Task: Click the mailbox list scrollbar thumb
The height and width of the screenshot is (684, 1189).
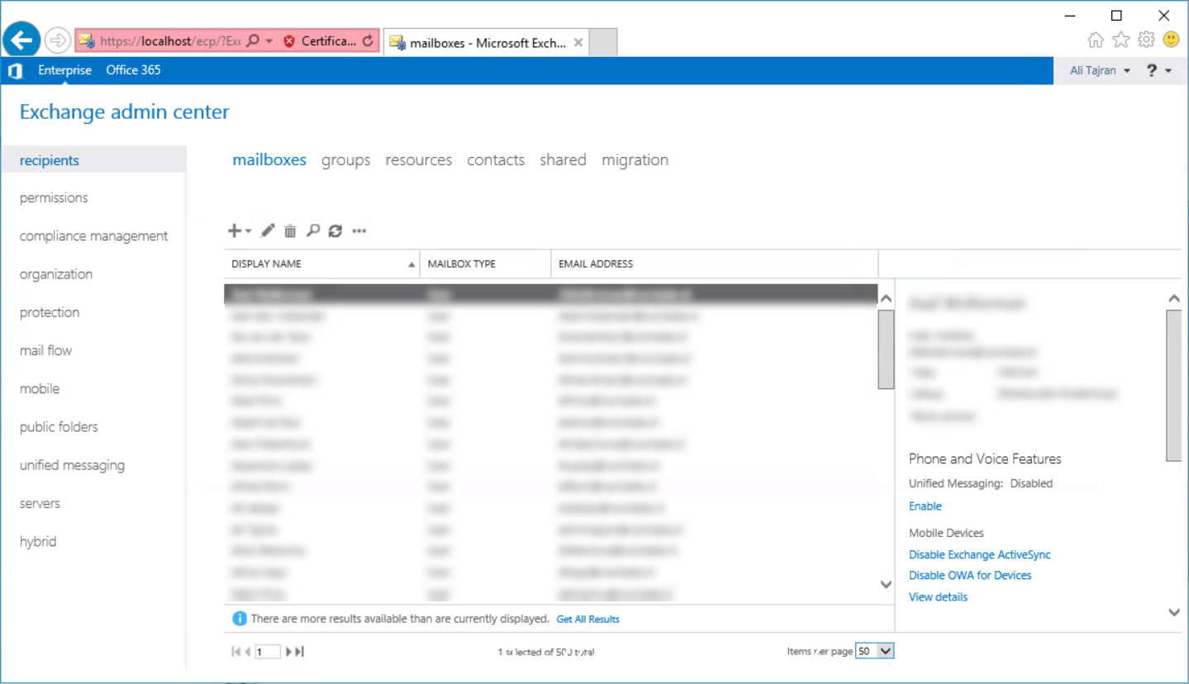Action: click(886, 349)
